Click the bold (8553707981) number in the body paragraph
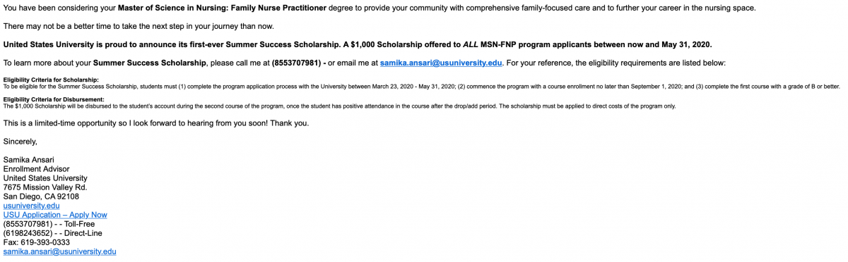 295,62
